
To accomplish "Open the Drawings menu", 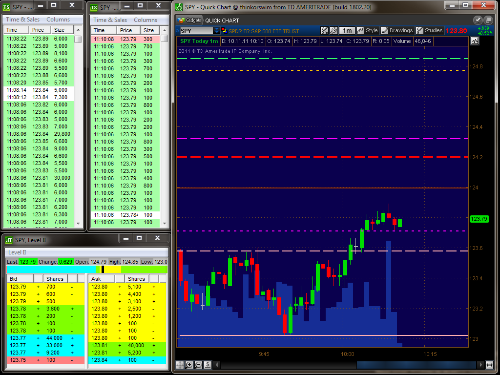I will (x=397, y=31).
